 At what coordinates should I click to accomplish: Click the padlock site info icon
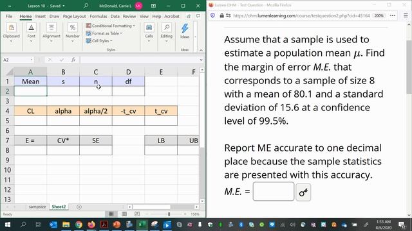[221, 15]
